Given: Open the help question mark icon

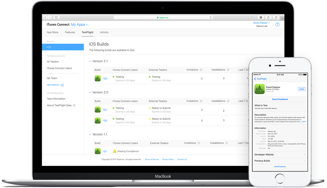Looking at the screenshot, I should (278, 24).
